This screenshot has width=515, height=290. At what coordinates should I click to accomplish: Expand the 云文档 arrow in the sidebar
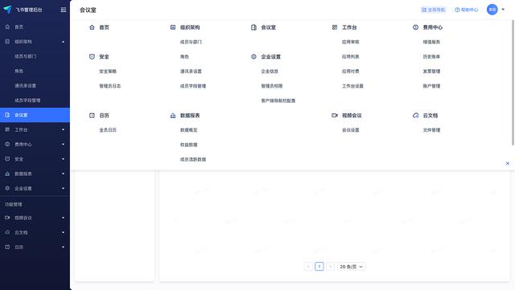coord(63,232)
